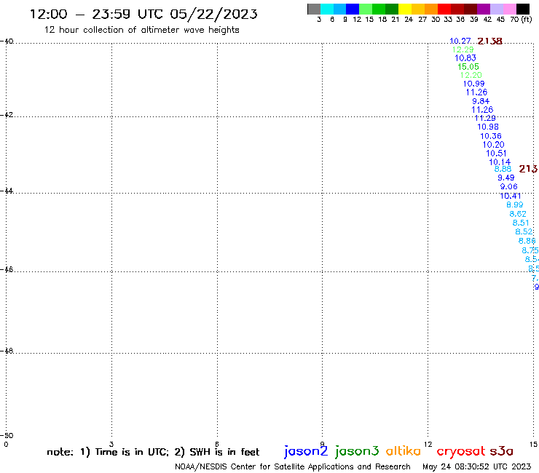Click the wave height value 8.75

coord(530,250)
